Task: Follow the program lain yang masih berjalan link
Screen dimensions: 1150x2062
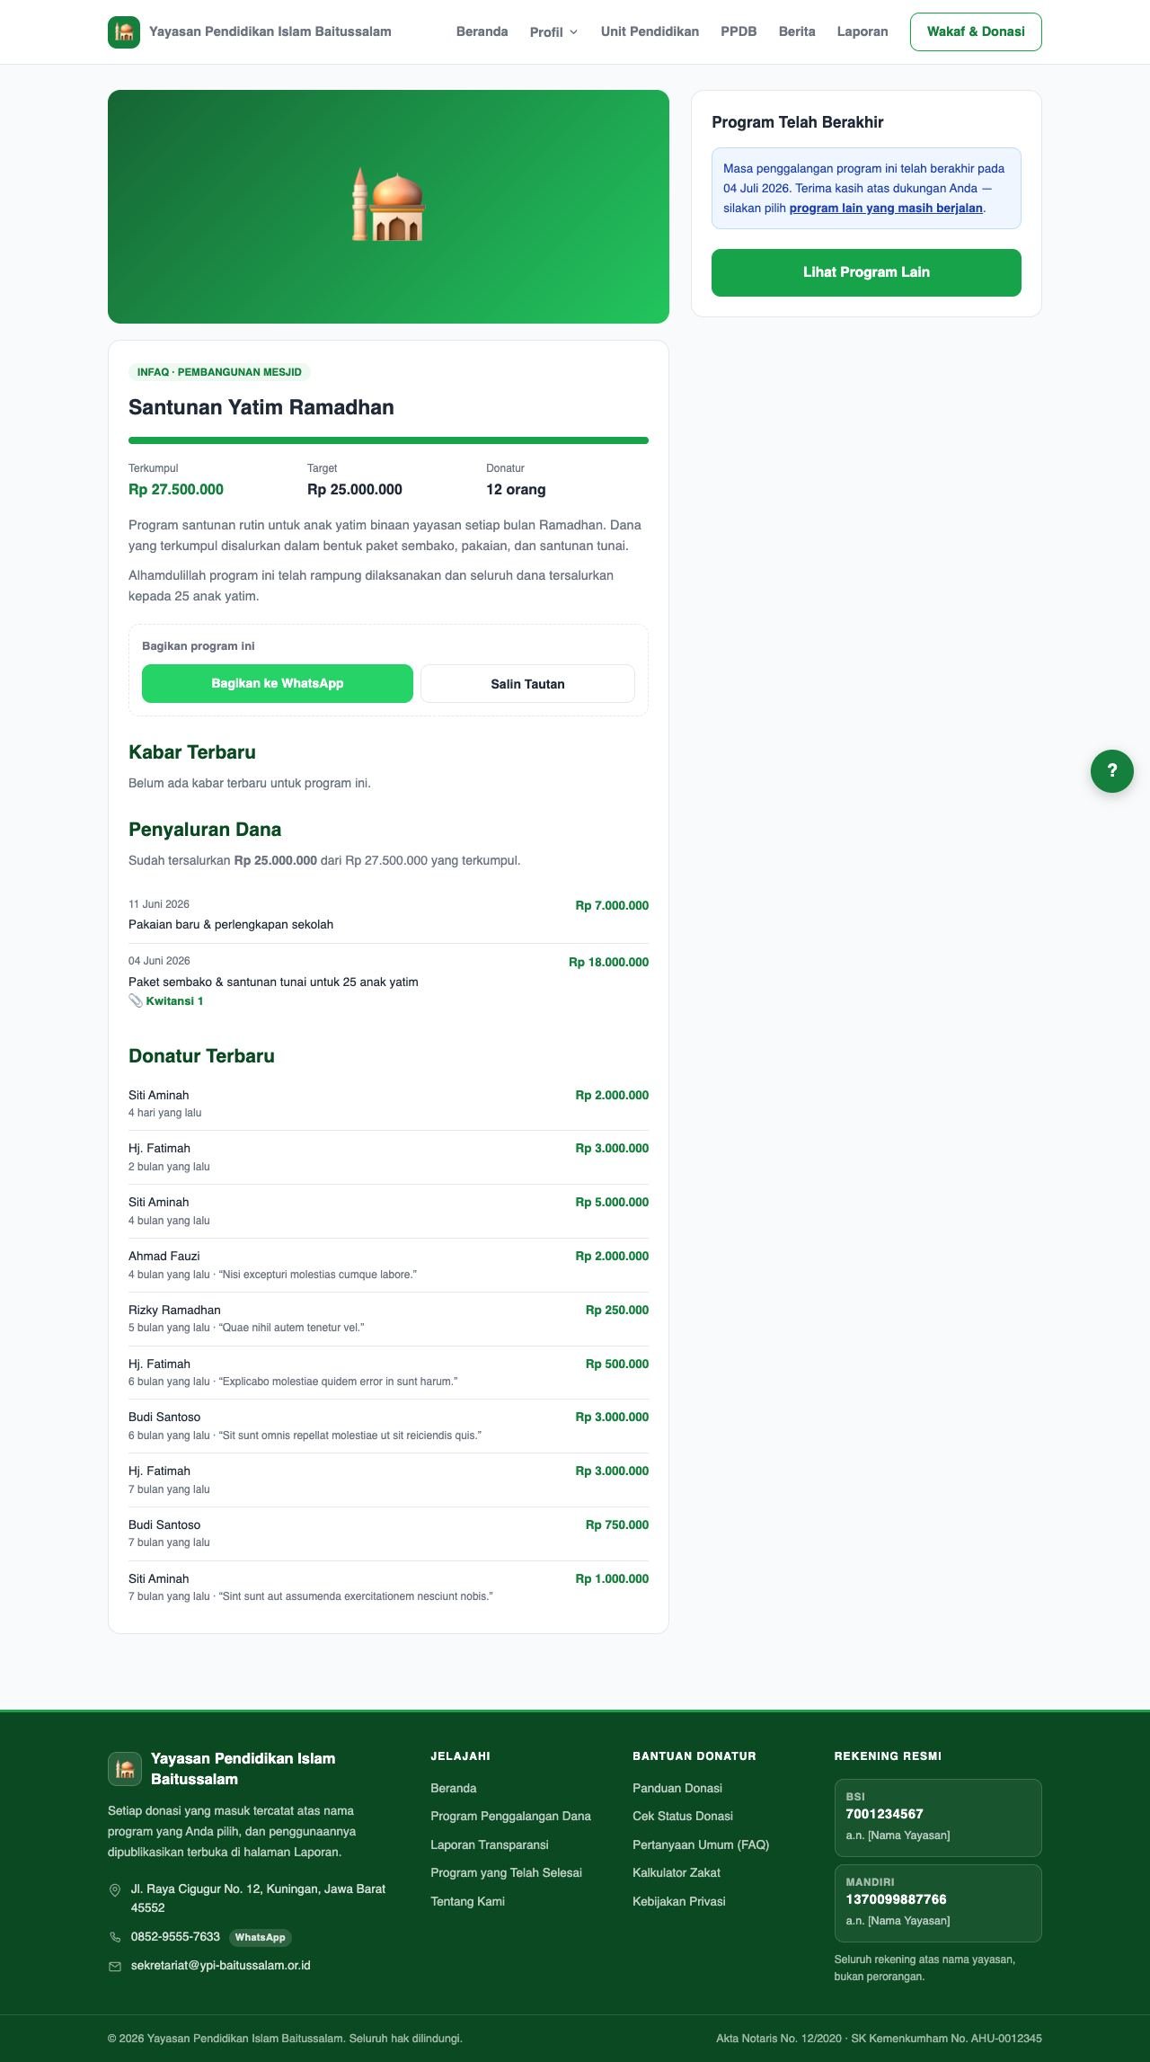Action: pos(886,209)
